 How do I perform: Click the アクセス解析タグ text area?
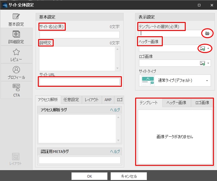pyautogui.click(x=77, y=129)
